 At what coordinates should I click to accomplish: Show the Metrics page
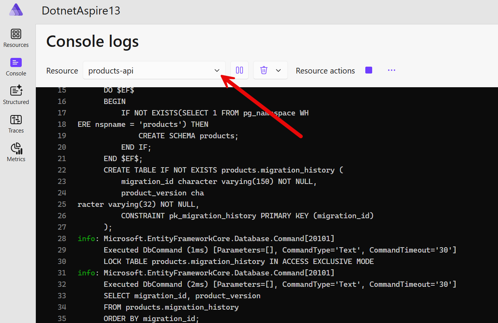pyautogui.click(x=16, y=152)
